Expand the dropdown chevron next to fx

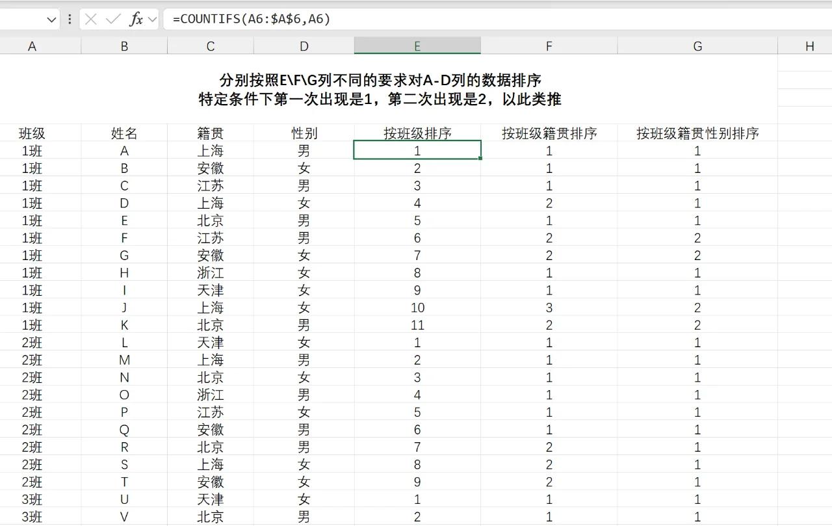pos(153,20)
